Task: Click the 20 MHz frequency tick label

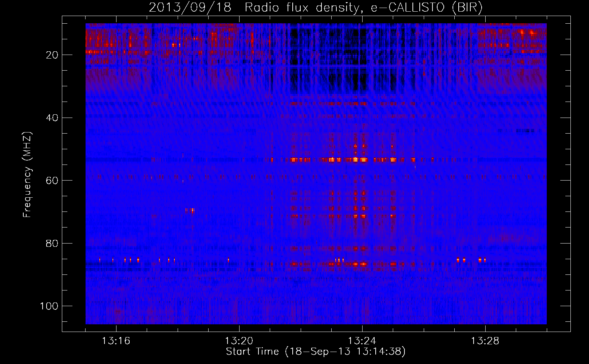Action: coord(52,55)
